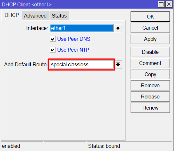Switch to the Advanced tab
This screenshot has height=151, width=174.
click(x=35, y=16)
